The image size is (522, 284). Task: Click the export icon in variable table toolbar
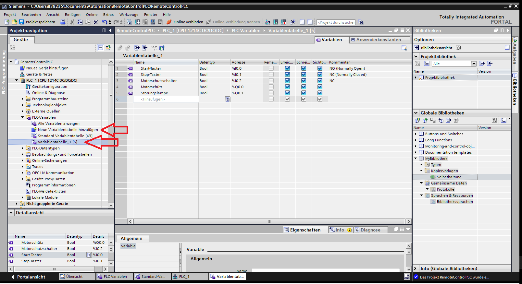[137, 48]
